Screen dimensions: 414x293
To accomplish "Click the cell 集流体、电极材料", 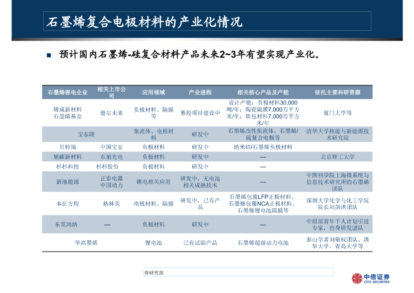I will tap(153, 135).
